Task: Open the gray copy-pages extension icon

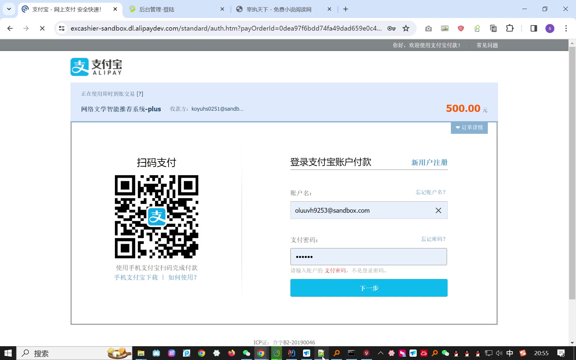Action: point(493,28)
